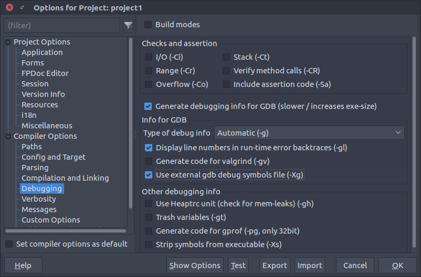
Task: Click the clear filter funnel icon
Action: point(128,26)
